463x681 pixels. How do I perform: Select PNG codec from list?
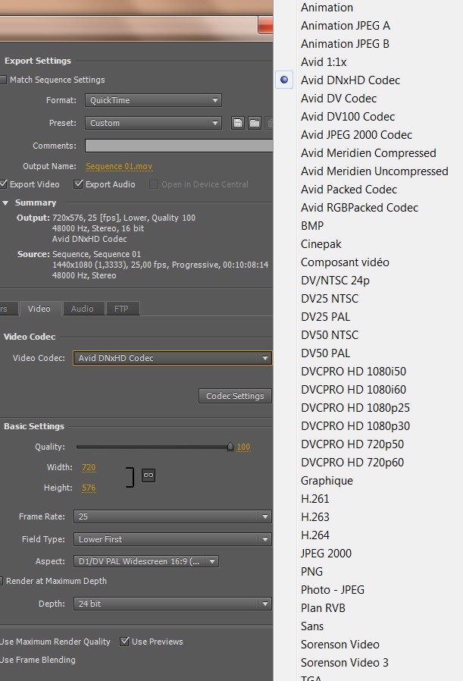click(311, 572)
